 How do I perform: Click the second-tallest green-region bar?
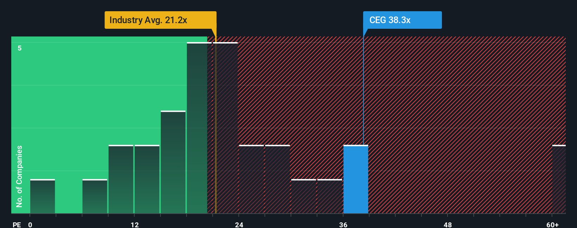pos(173,162)
